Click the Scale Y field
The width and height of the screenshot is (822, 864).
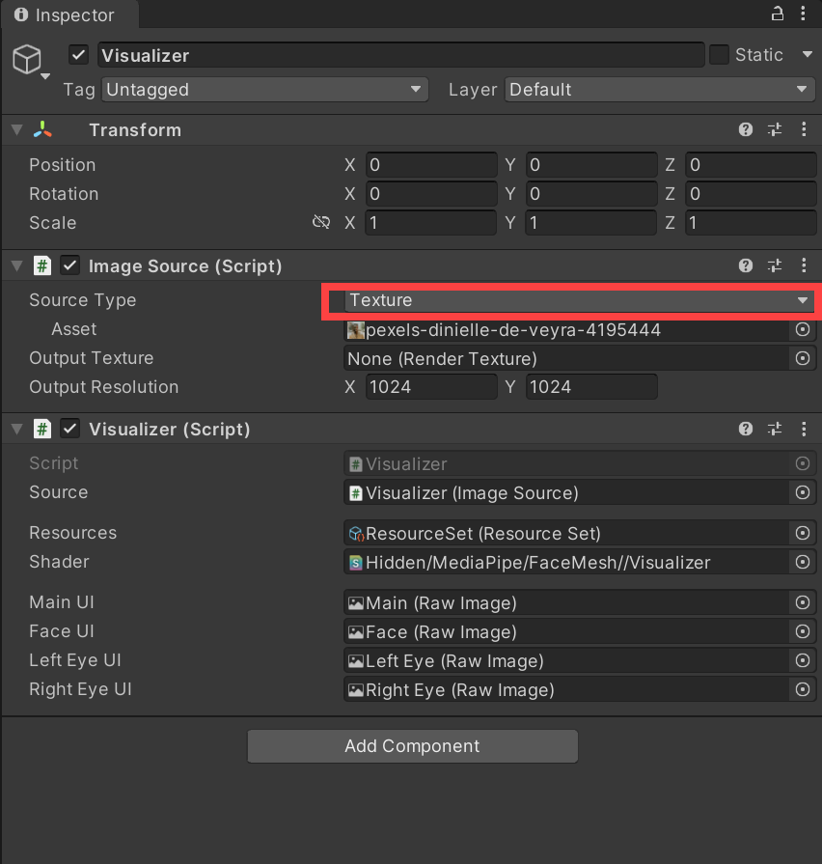591,223
